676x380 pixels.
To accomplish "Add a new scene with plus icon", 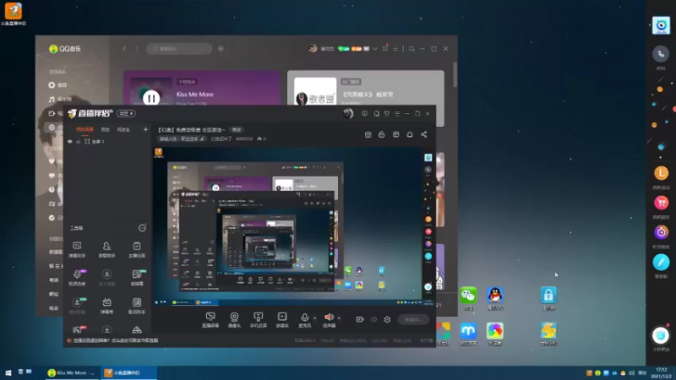I will pyautogui.click(x=145, y=129).
